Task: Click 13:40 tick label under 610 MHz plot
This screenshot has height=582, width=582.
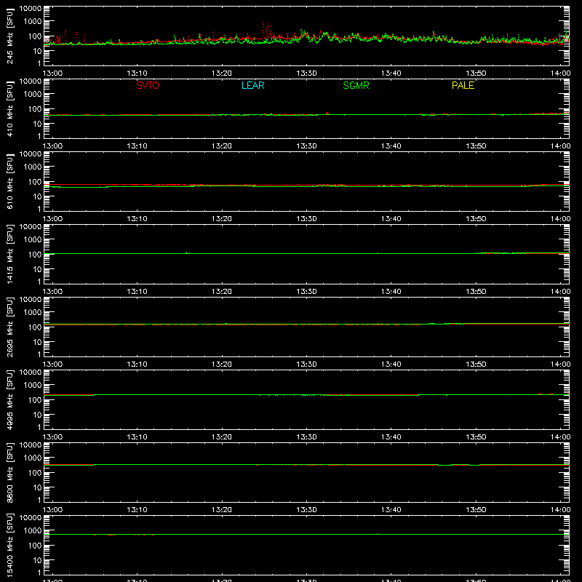Action: tap(391, 219)
